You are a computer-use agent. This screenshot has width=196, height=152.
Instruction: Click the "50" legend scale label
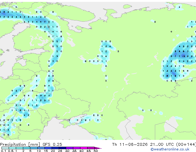[x=96, y=151]
